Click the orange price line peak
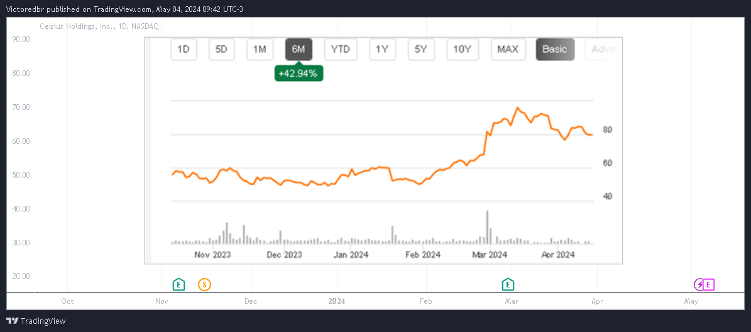751x332 pixels. tap(517, 108)
